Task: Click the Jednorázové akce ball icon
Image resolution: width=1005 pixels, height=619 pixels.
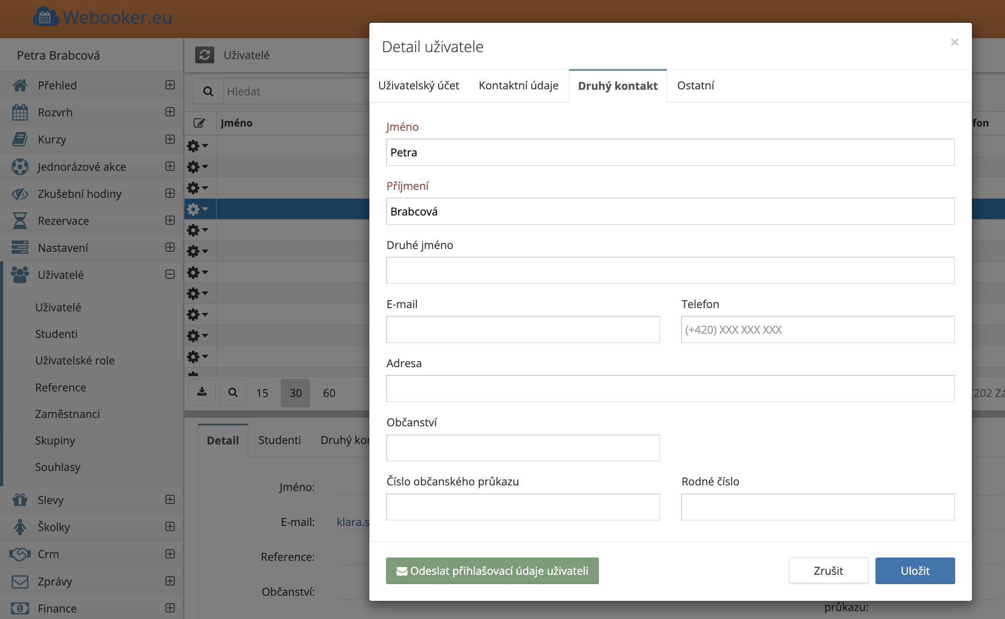Action: coord(20,167)
